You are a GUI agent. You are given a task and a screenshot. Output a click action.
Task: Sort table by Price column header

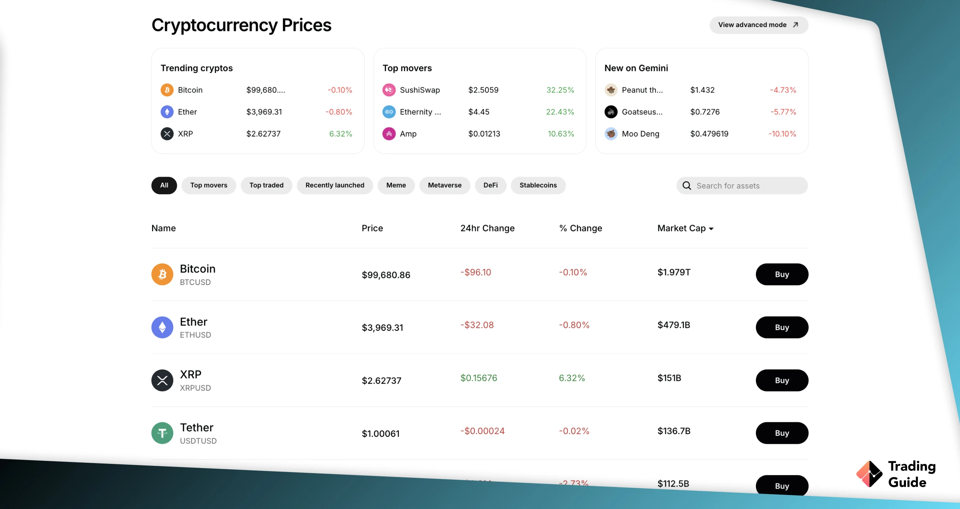372,228
